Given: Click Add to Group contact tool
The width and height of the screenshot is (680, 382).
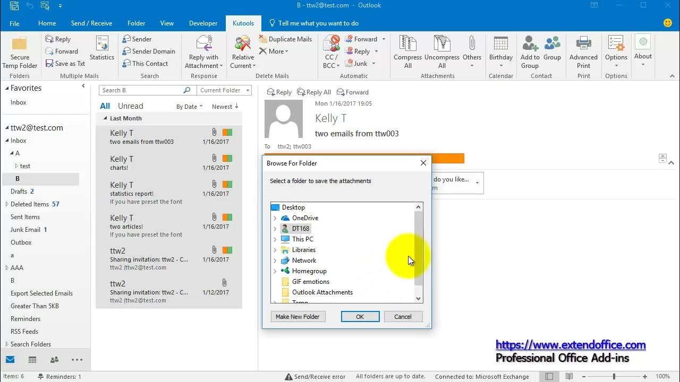Looking at the screenshot, I should click(530, 53).
